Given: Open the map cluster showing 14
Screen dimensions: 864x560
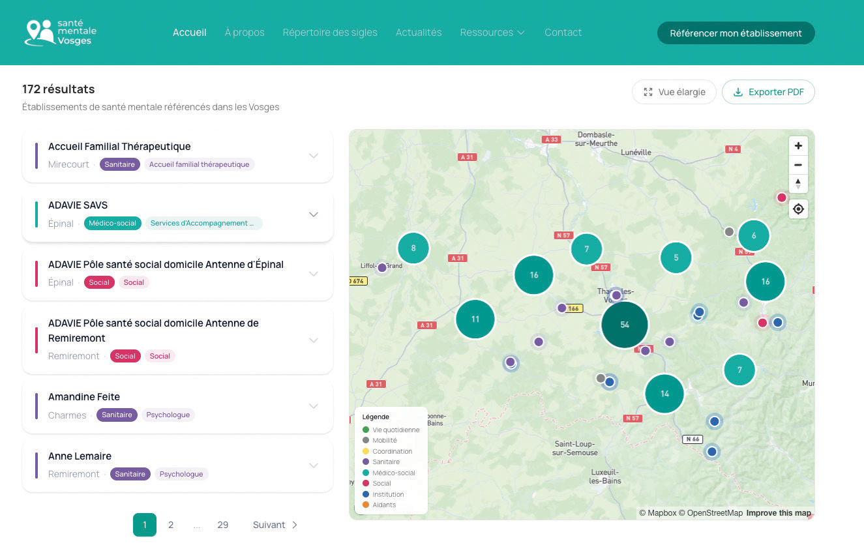Looking at the screenshot, I should pyautogui.click(x=664, y=394).
